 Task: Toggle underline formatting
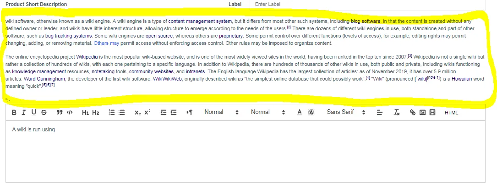click(x=33, y=113)
